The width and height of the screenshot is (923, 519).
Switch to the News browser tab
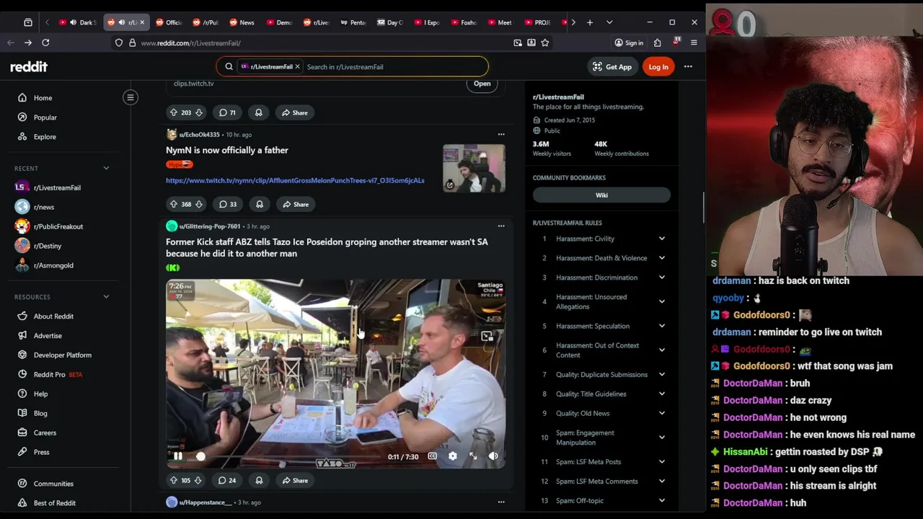(242, 22)
